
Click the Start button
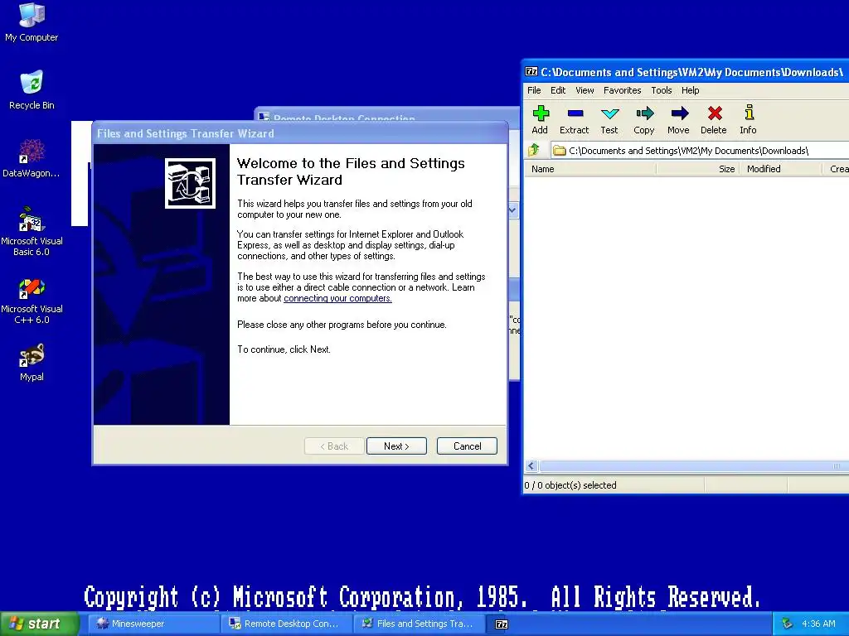[x=39, y=624]
